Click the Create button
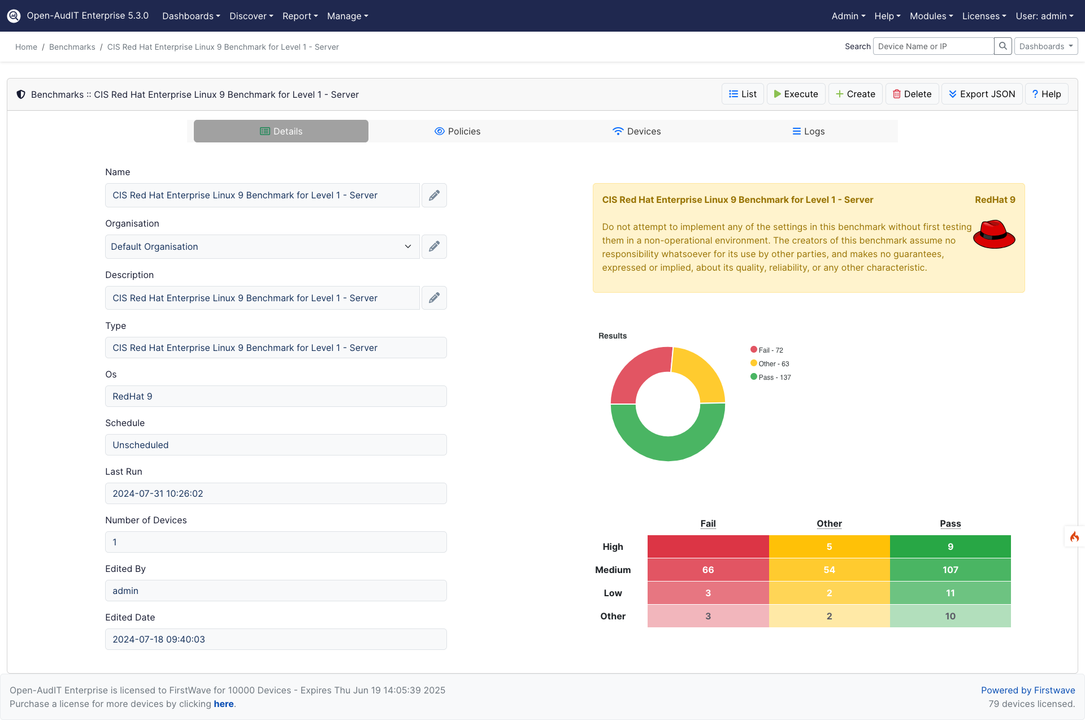This screenshot has width=1085, height=720. pos(855,94)
